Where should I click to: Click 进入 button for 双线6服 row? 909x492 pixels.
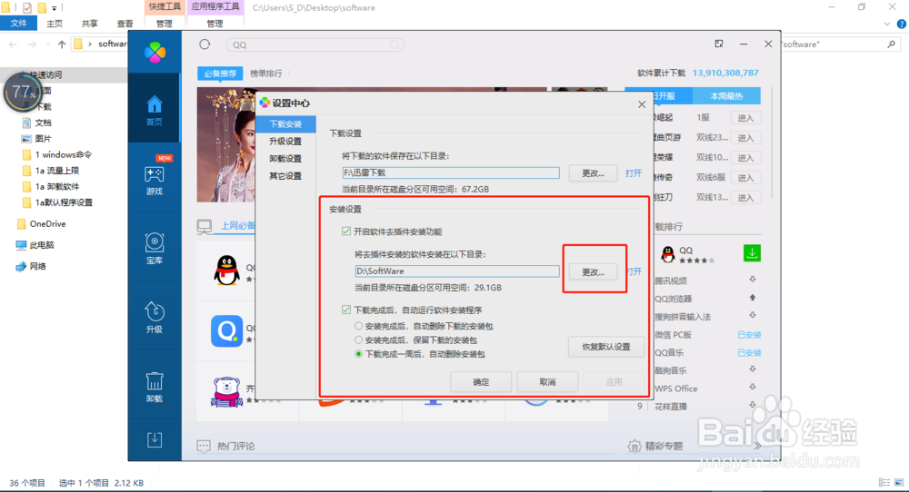745,178
